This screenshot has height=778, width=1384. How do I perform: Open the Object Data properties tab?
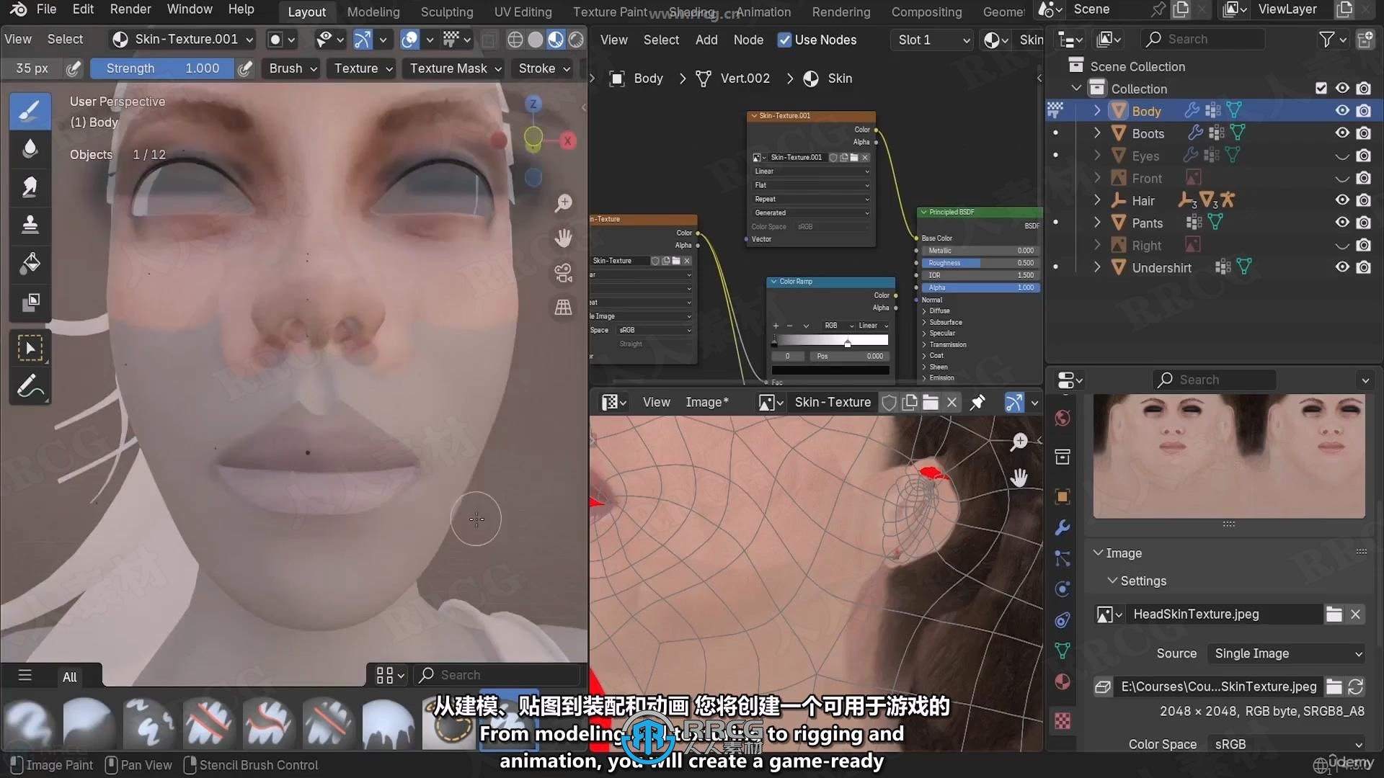point(1062,650)
